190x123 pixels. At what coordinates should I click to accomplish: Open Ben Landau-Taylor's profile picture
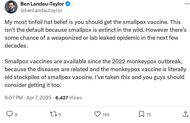pos(11,7)
